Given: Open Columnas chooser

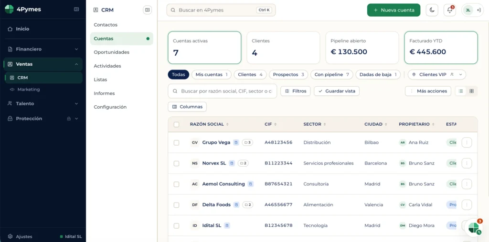Looking at the screenshot, I should coord(187,107).
